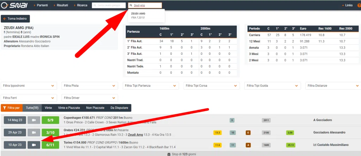Open video for 14 Mag 23 race
Viewport: 361px width, 156px height.
(34, 120)
